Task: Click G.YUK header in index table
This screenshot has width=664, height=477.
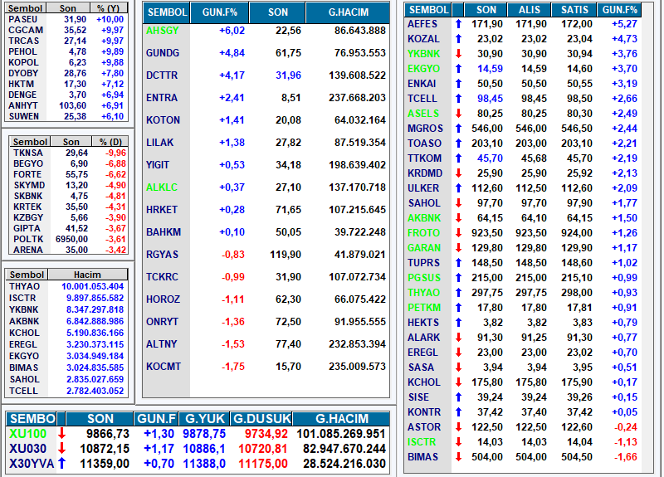Action: point(204,419)
